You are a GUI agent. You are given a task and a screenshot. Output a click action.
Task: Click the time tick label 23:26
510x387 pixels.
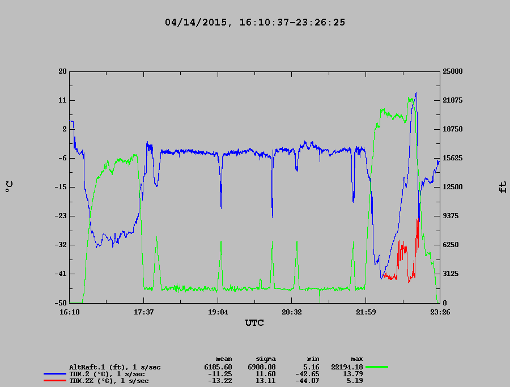coord(440,312)
